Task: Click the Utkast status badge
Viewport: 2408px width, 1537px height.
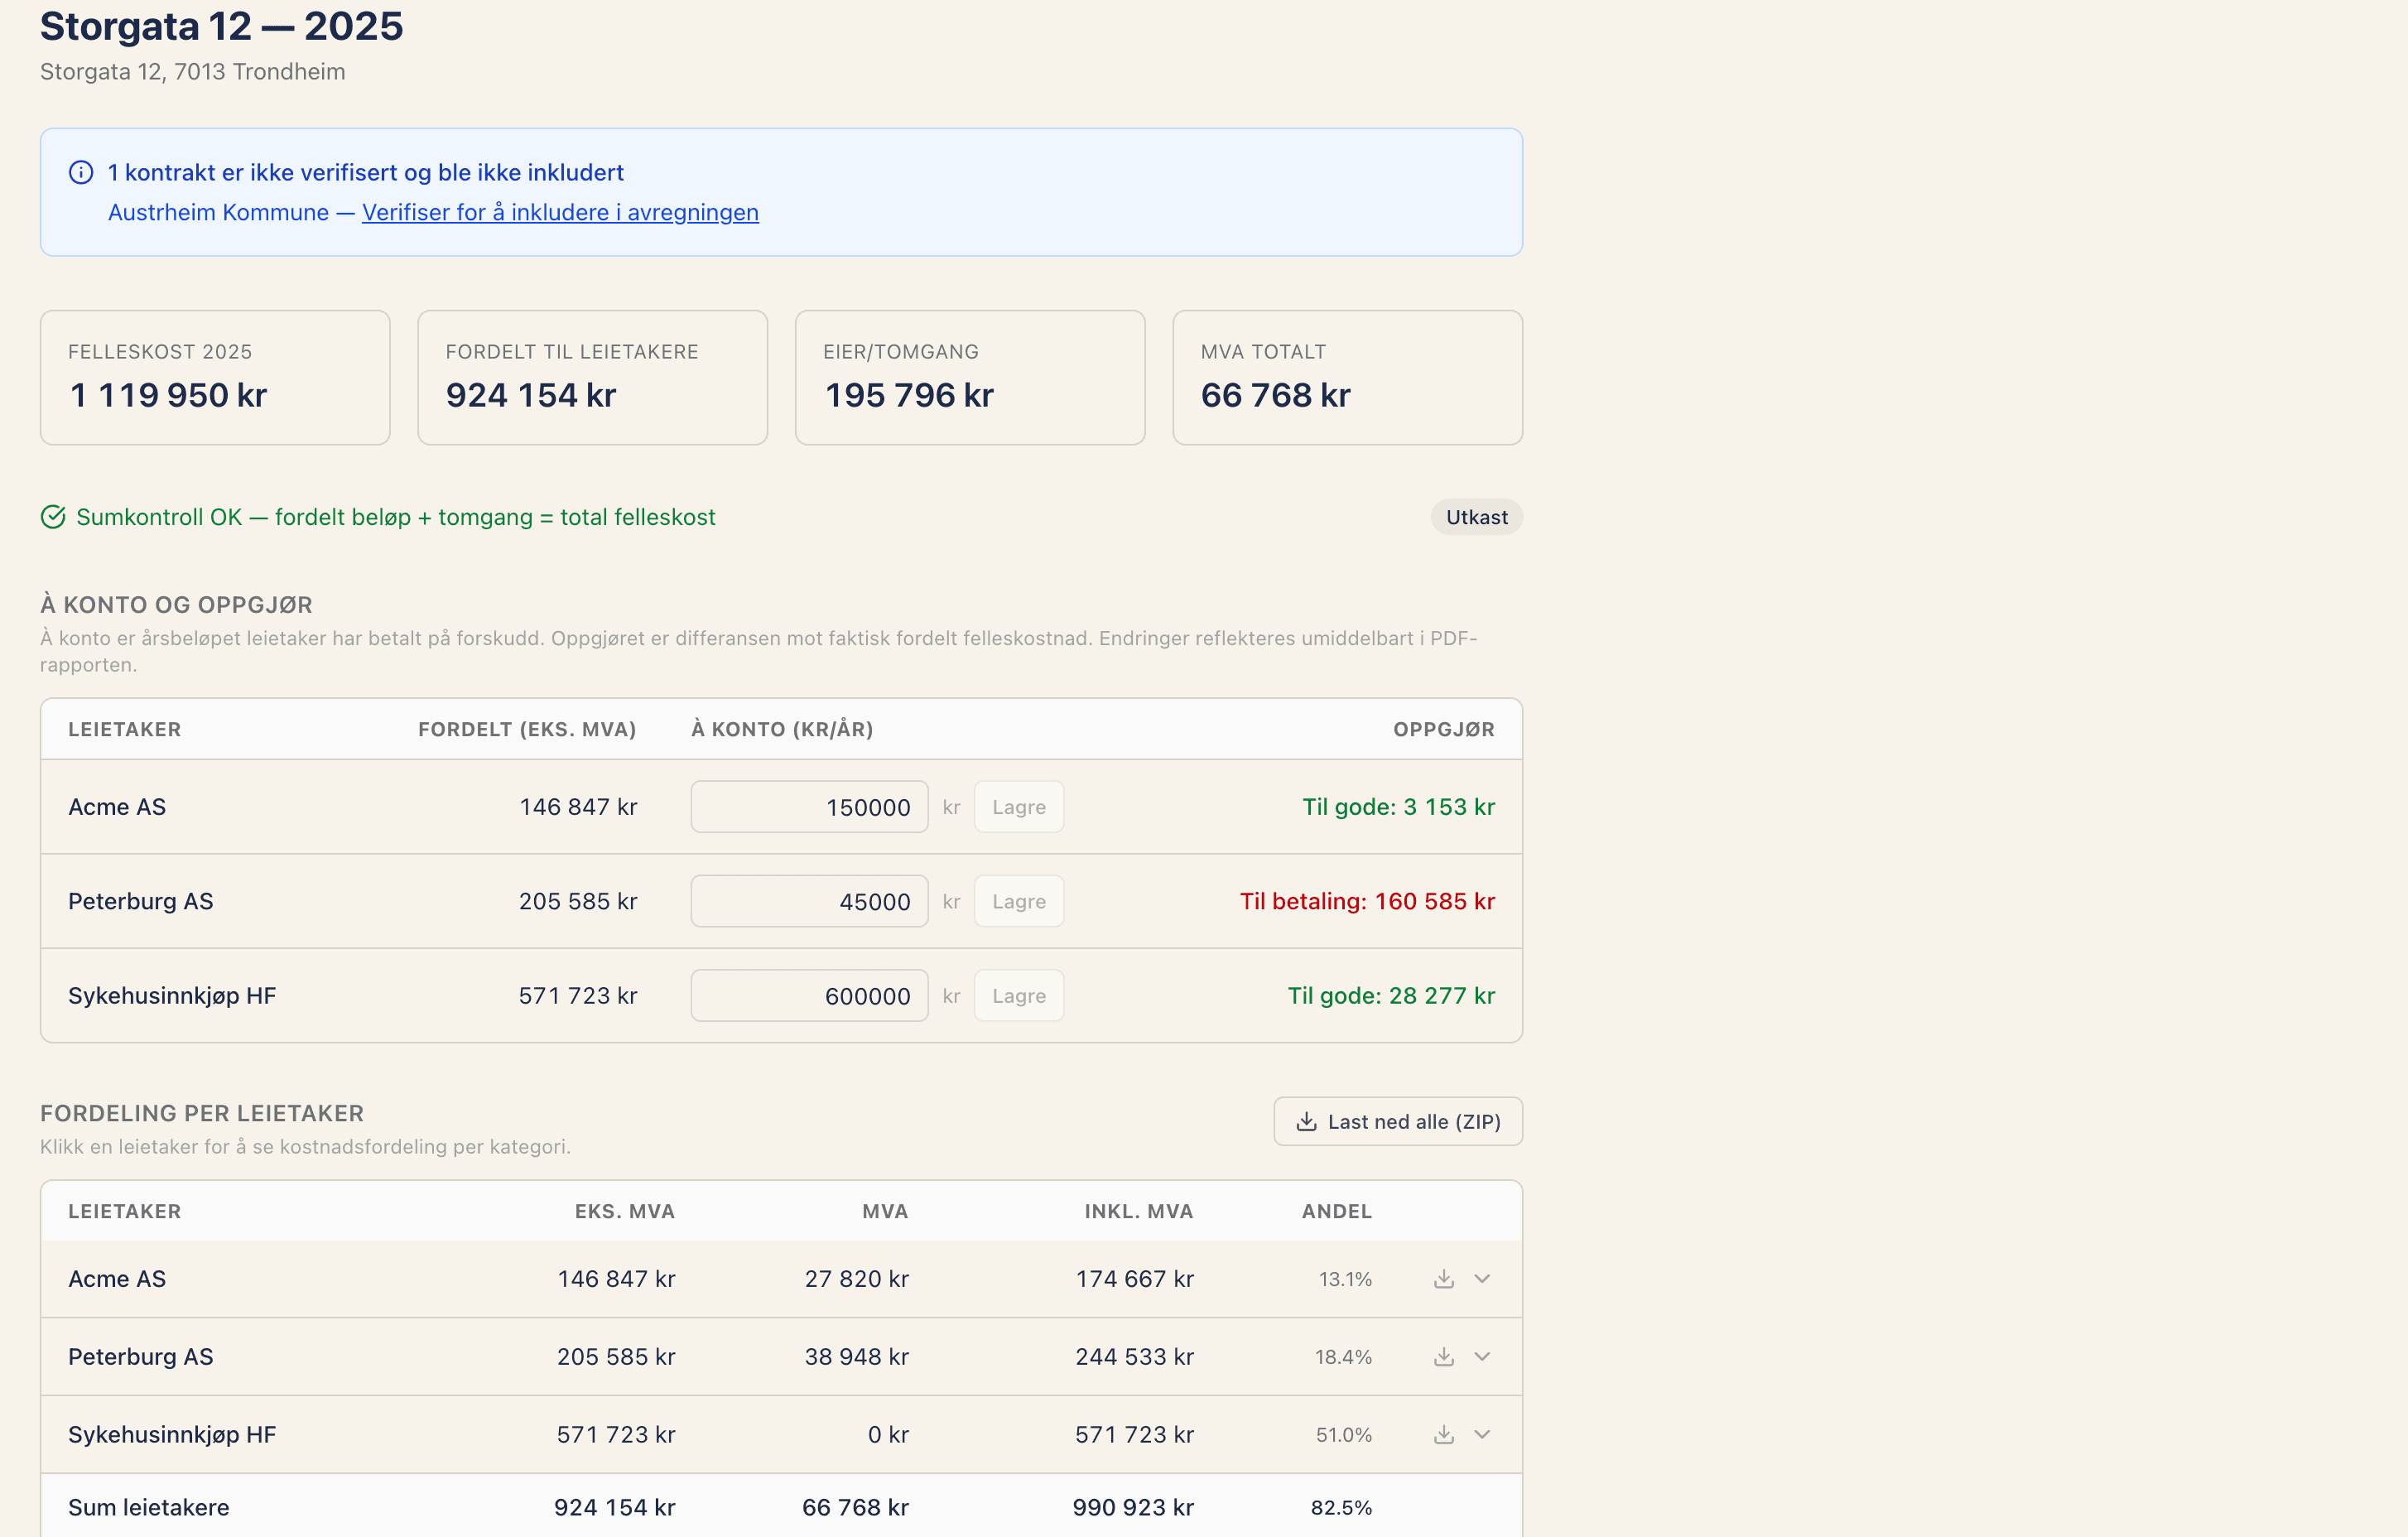Action: tap(1476, 517)
